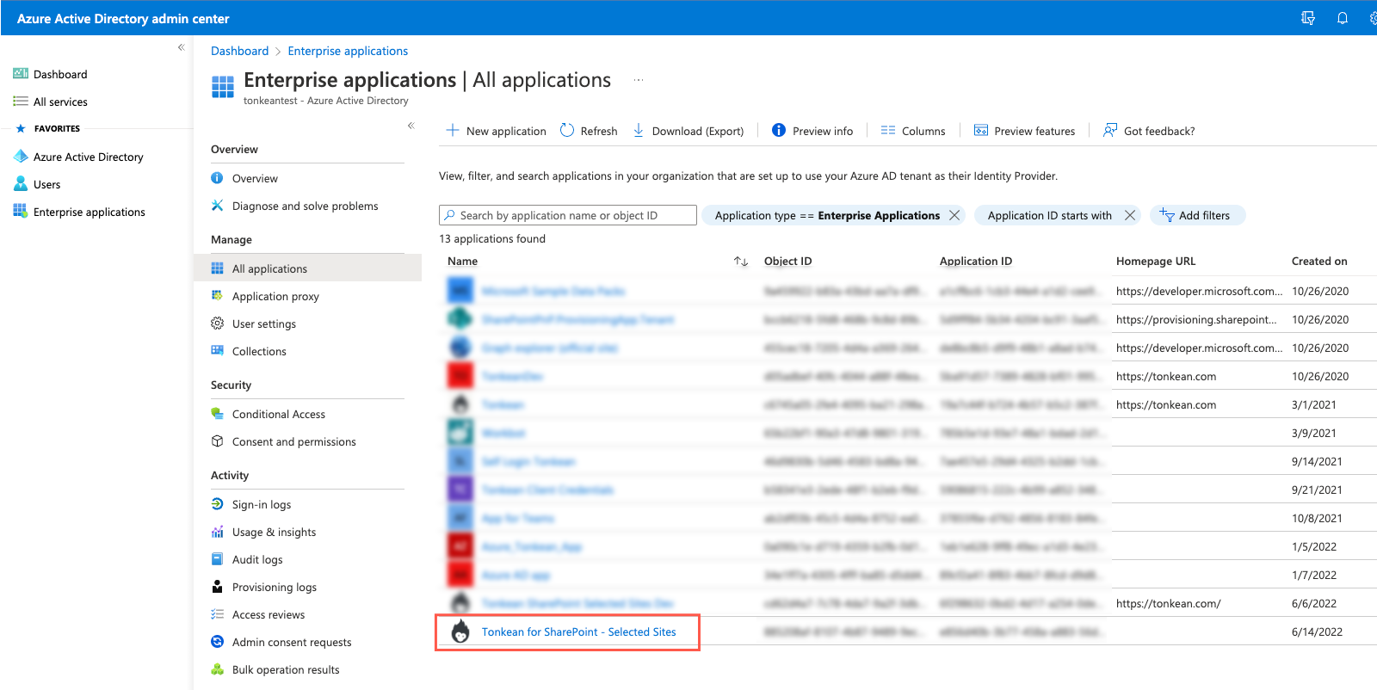Open the Application type filter pill
This screenshot has width=1377, height=690.
point(827,215)
